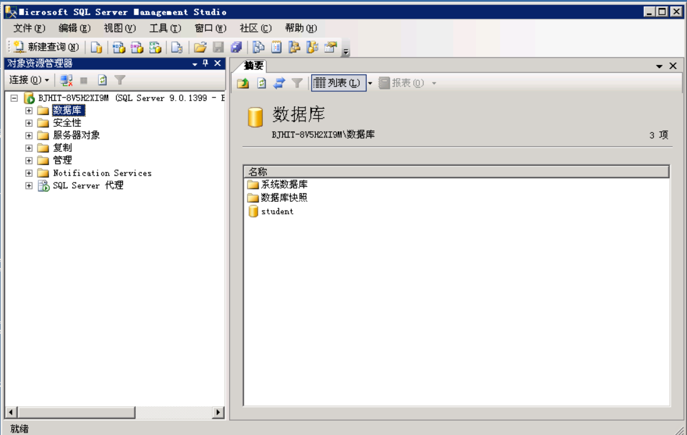Open a new SQL Server Mobile query
Screen dimensions: 687x435
(177, 47)
